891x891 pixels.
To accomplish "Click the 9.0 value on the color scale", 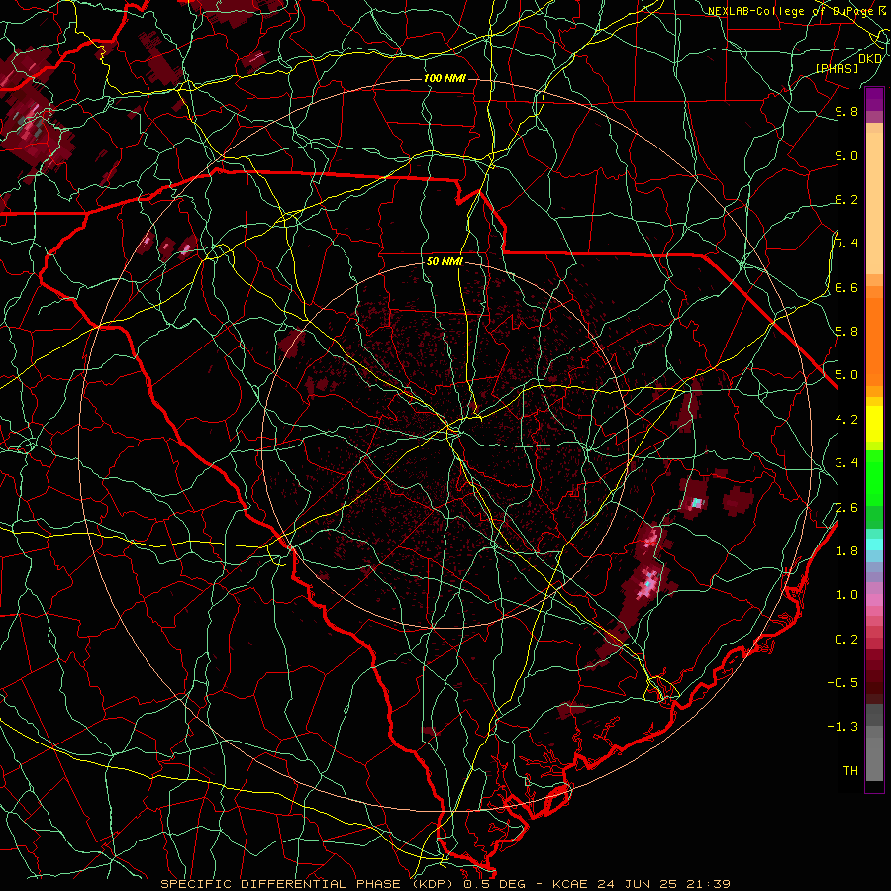I will pyautogui.click(x=846, y=155).
